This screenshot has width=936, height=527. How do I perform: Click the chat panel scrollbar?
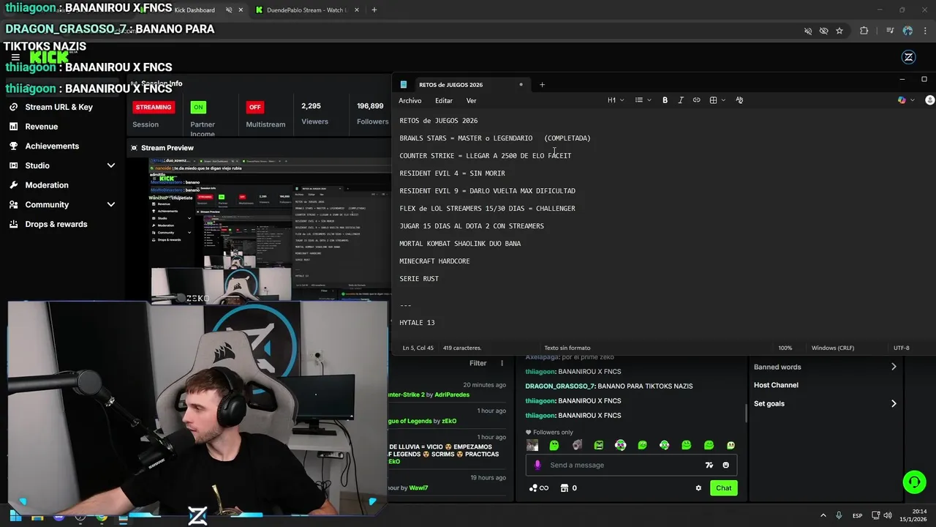(746, 413)
